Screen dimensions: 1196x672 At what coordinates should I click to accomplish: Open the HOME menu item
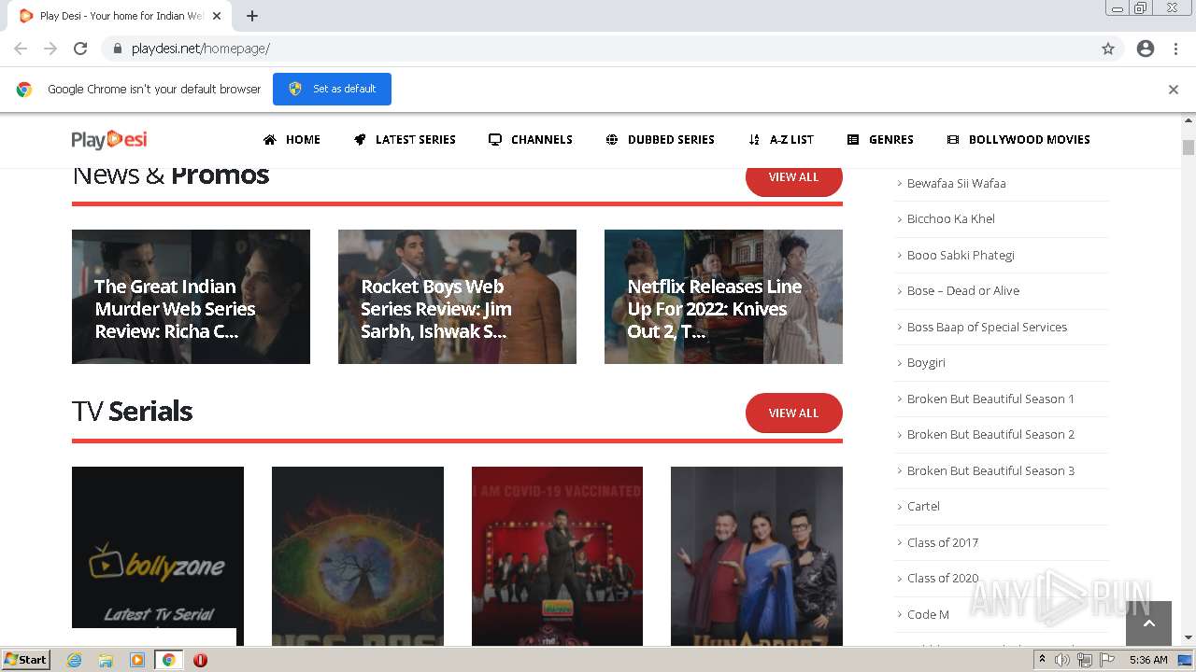[292, 139]
